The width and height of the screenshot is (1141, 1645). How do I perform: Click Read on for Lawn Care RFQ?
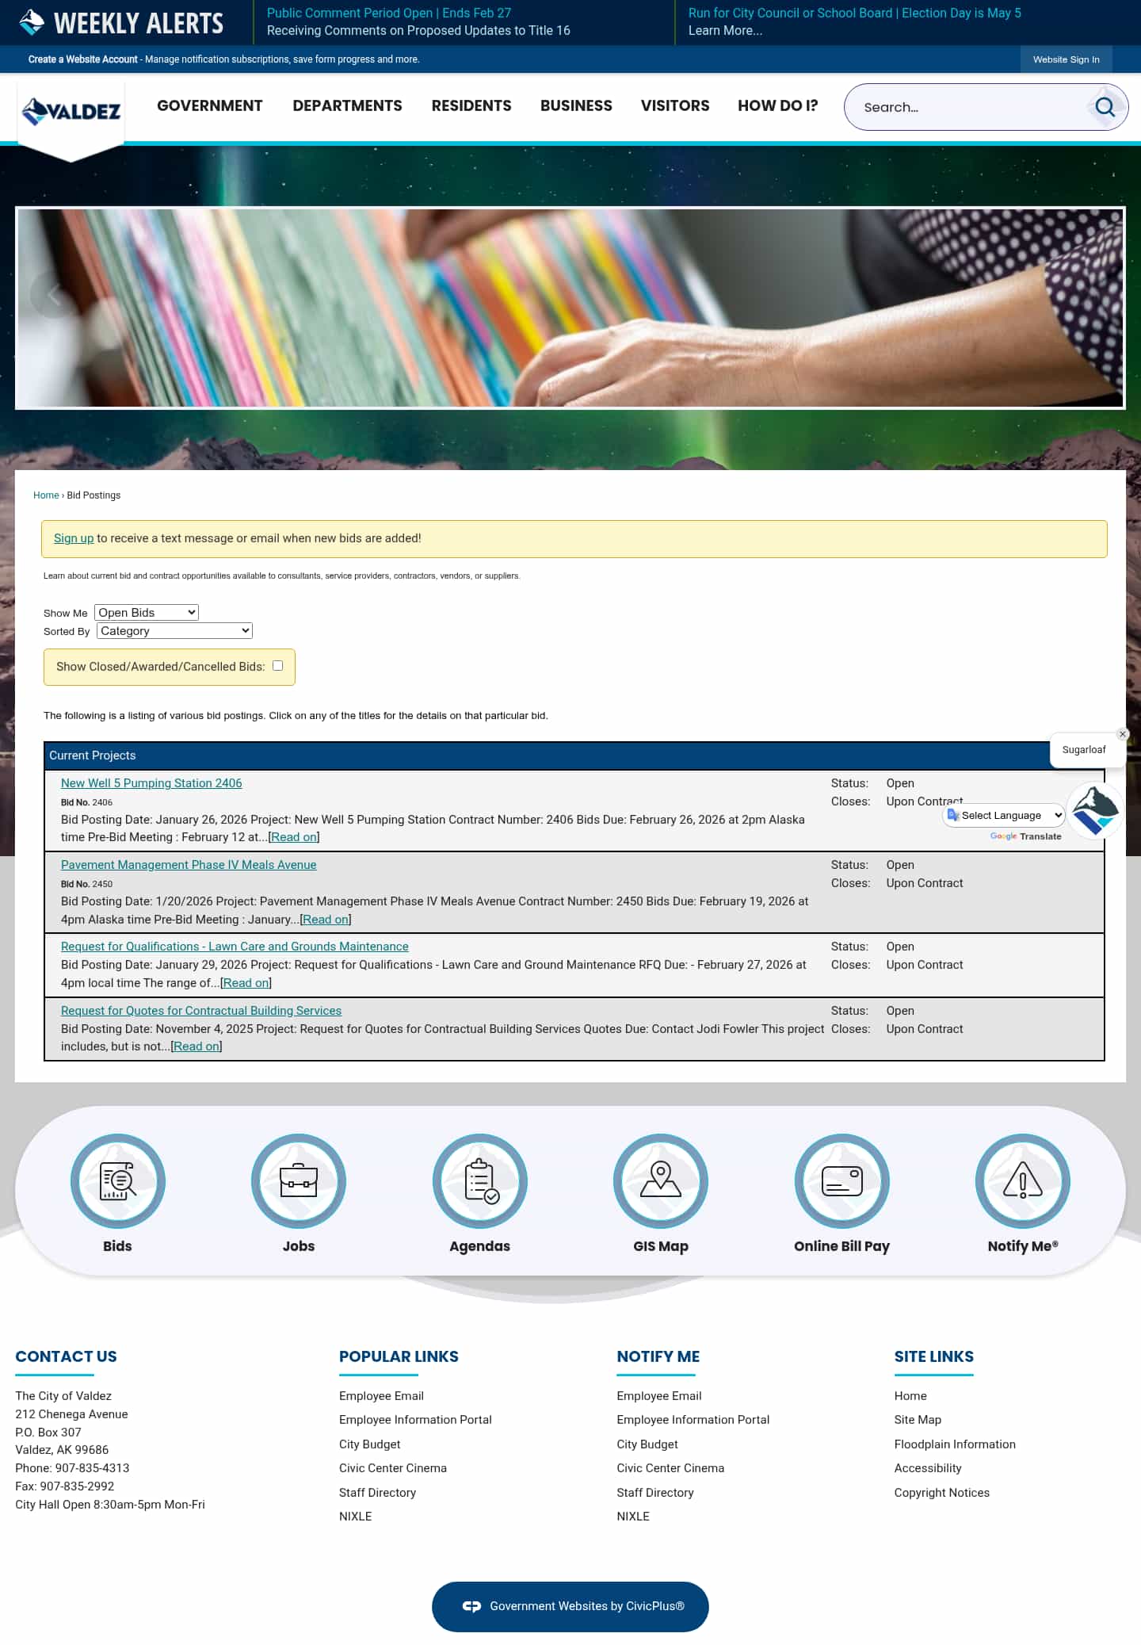(x=246, y=983)
